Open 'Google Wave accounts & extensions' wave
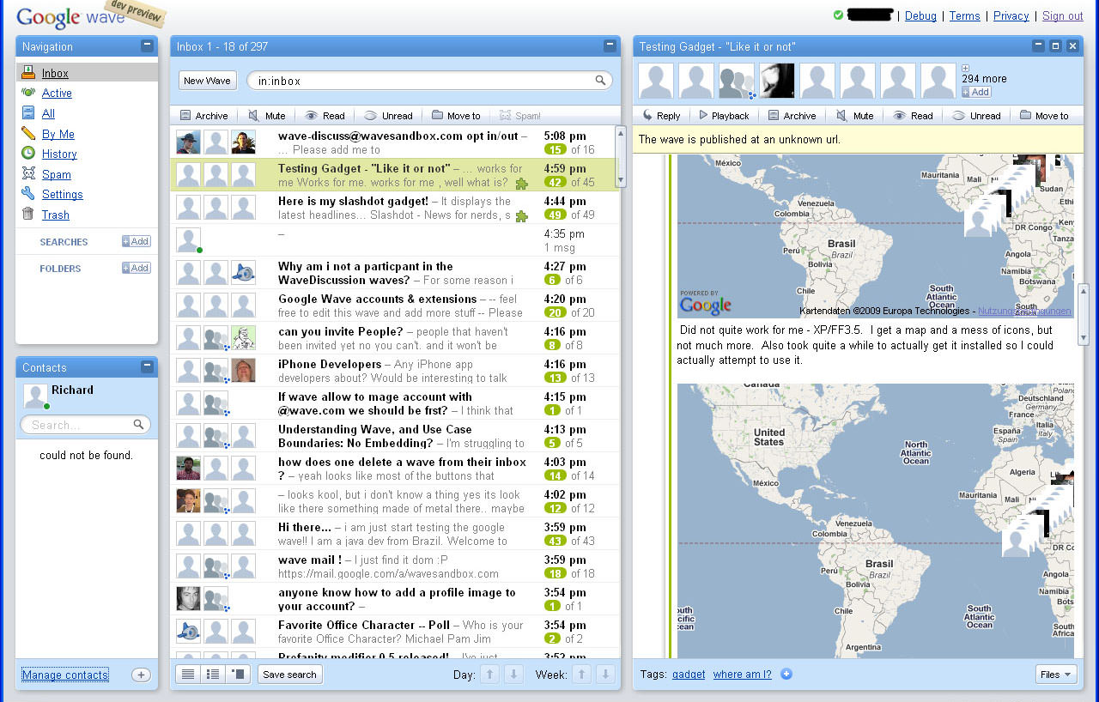The height and width of the screenshot is (702, 1099). (395, 306)
